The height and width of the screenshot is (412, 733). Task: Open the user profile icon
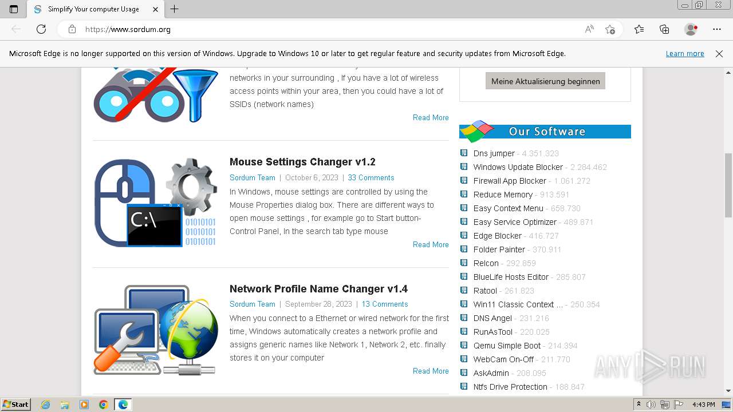click(691, 29)
